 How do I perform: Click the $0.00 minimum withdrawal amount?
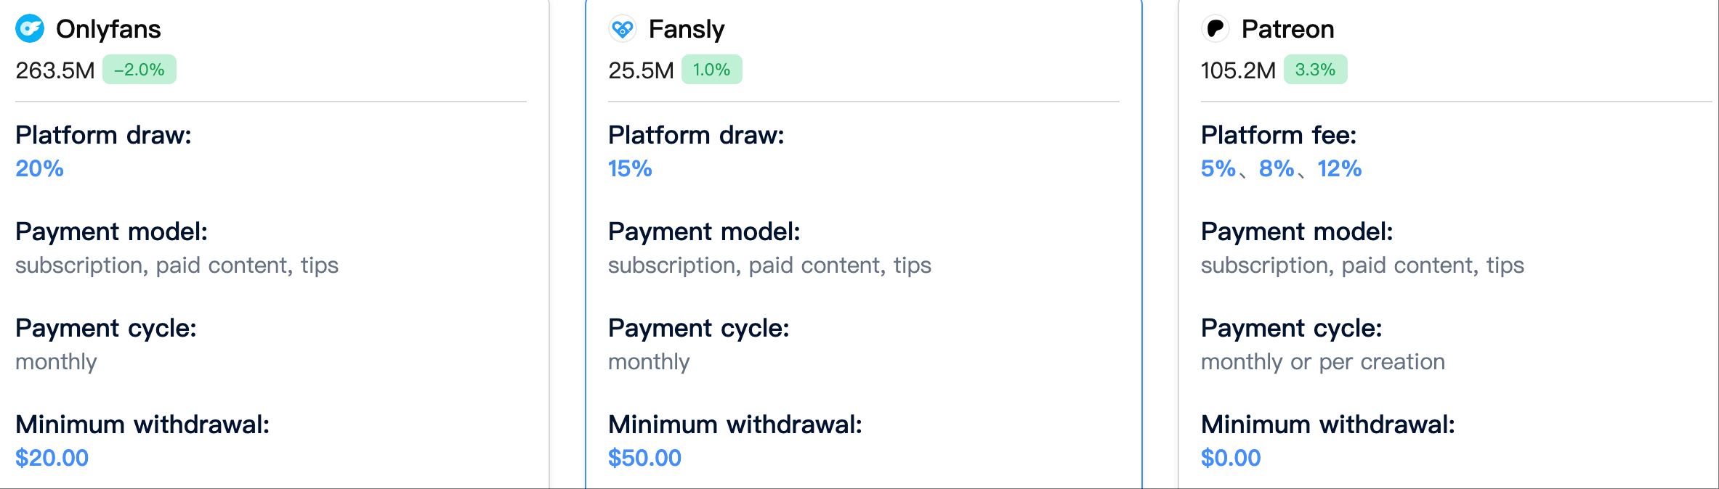point(1231,458)
